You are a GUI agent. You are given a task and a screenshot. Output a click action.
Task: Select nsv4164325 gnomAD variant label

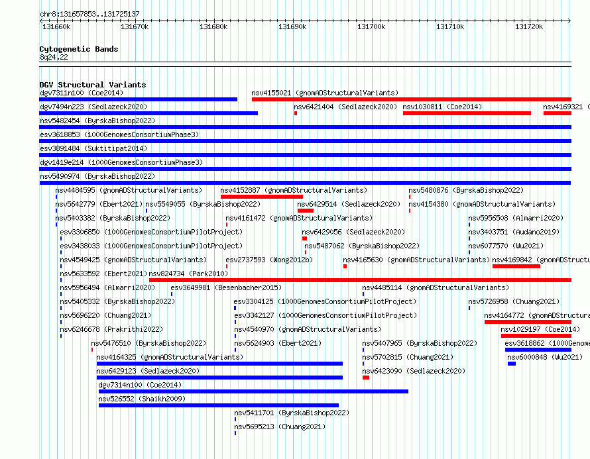(170, 357)
